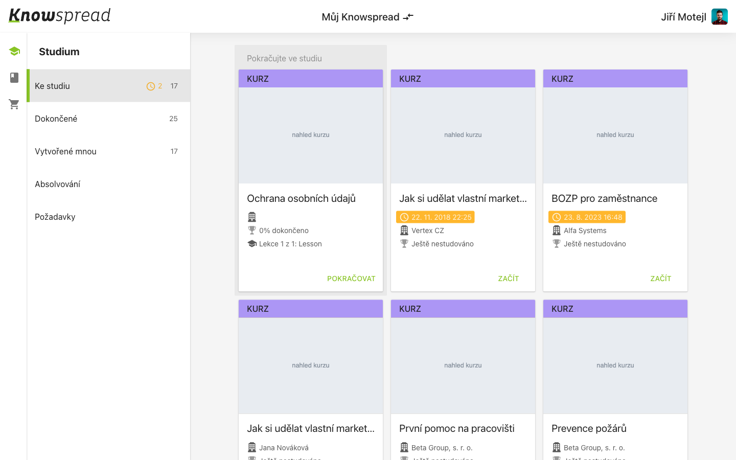736x460 pixels.
Task: Click the building icon on První pomoc na pracovišti card
Action: (x=404, y=448)
